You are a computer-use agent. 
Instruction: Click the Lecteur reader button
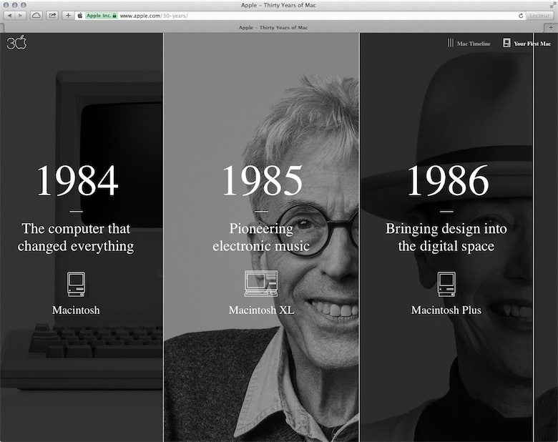[539, 16]
